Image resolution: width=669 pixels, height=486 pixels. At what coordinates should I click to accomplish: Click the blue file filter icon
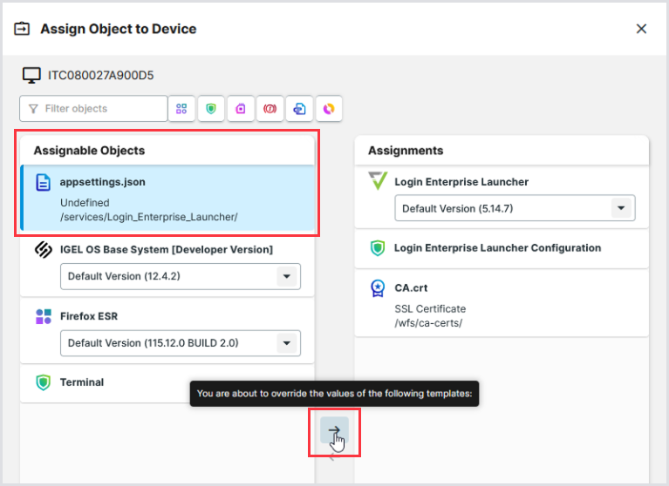pyautogui.click(x=299, y=109)
